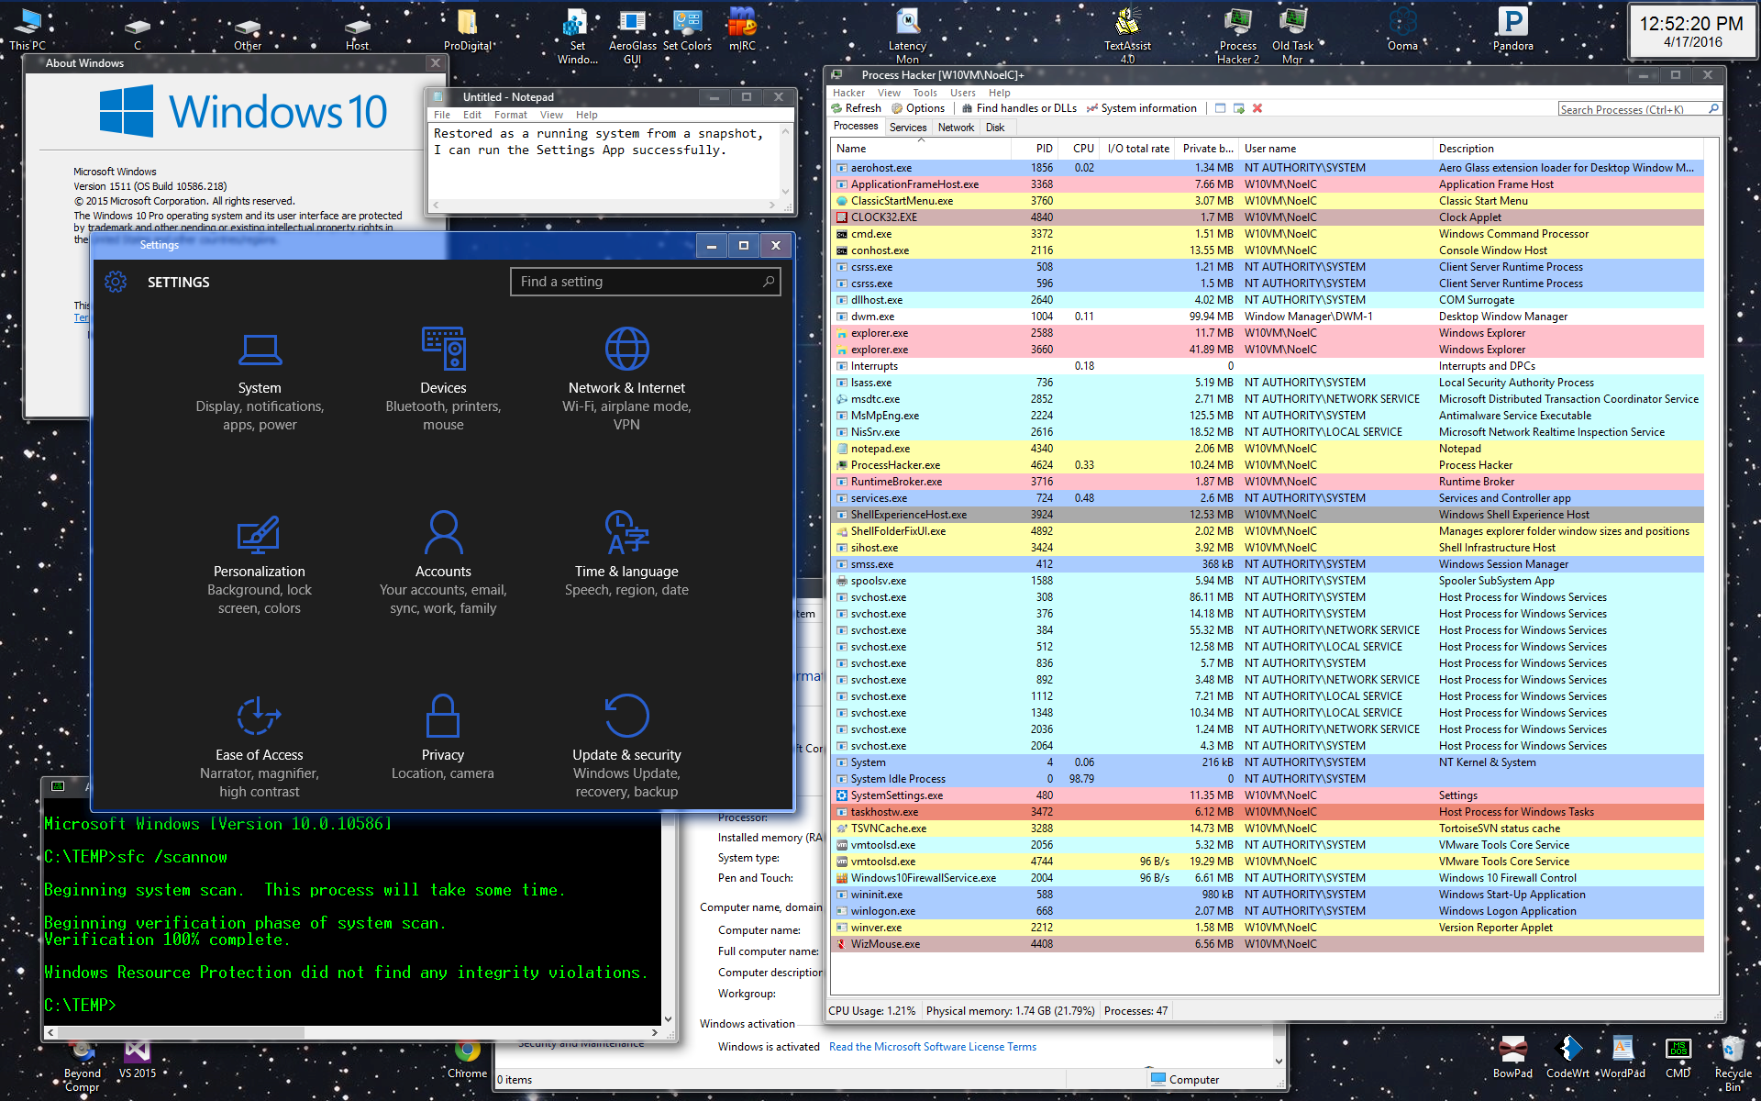Select the taskhostw.exe process row

click(x=1267, y=812)
